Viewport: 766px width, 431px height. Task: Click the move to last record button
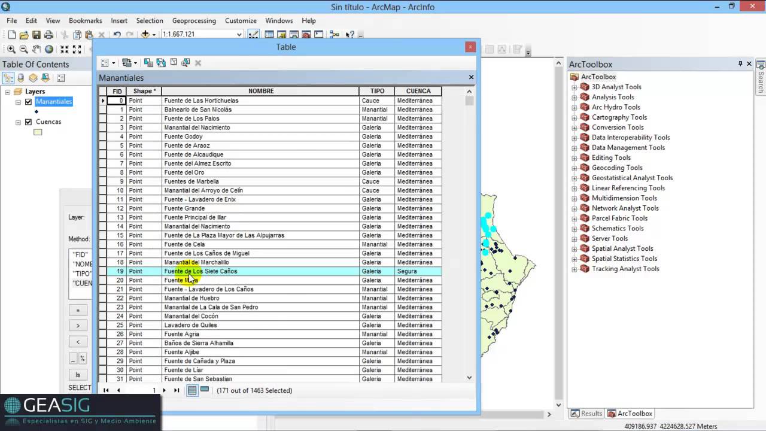tap(177, 390)
